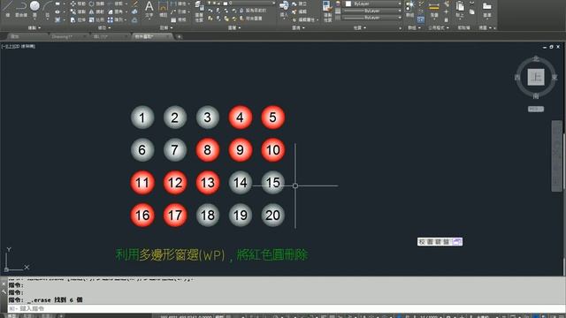Click the Match Layer button

[x=251, y=19]
